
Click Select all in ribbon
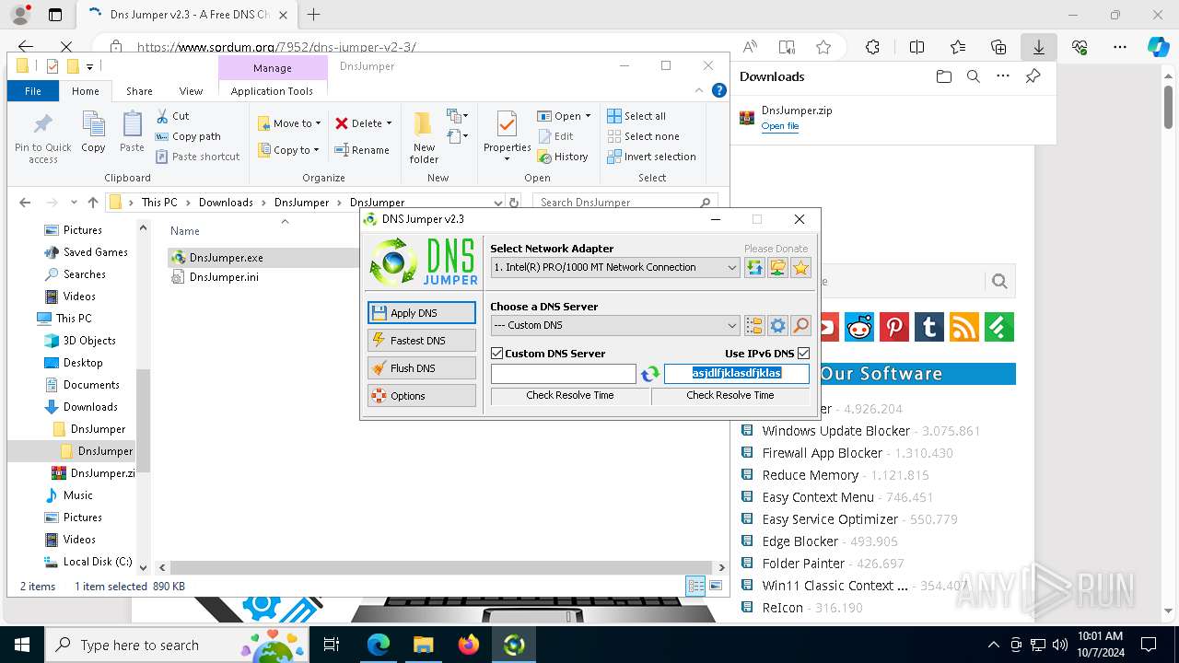(x=636, y=116)
